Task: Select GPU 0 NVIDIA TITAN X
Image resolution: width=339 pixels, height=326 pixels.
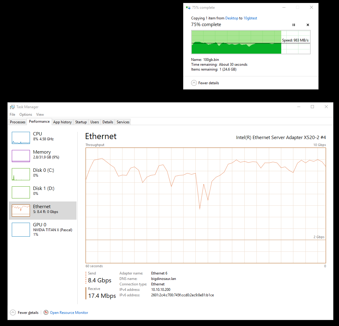Action: tap(43, 229)
